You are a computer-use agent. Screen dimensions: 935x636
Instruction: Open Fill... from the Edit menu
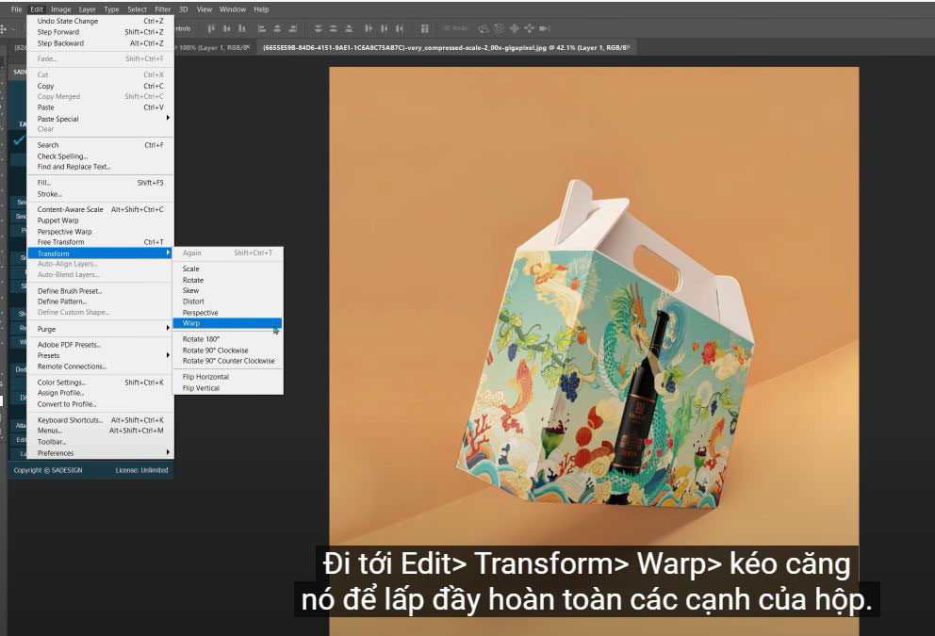pyautogui.click(x=100, y=183)
